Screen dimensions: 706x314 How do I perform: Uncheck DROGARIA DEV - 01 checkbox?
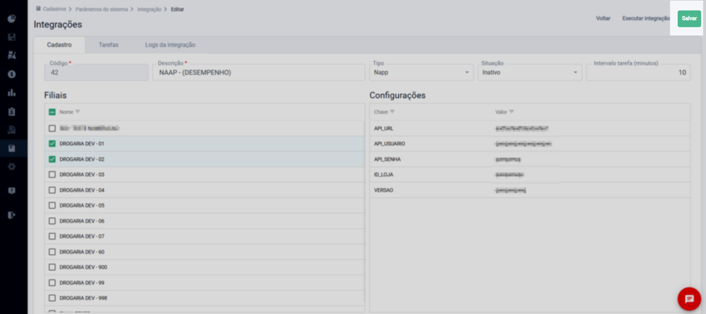point(52,144)
